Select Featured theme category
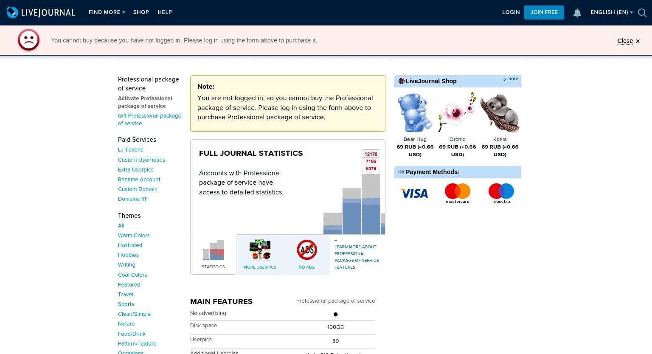 point(129,285)
